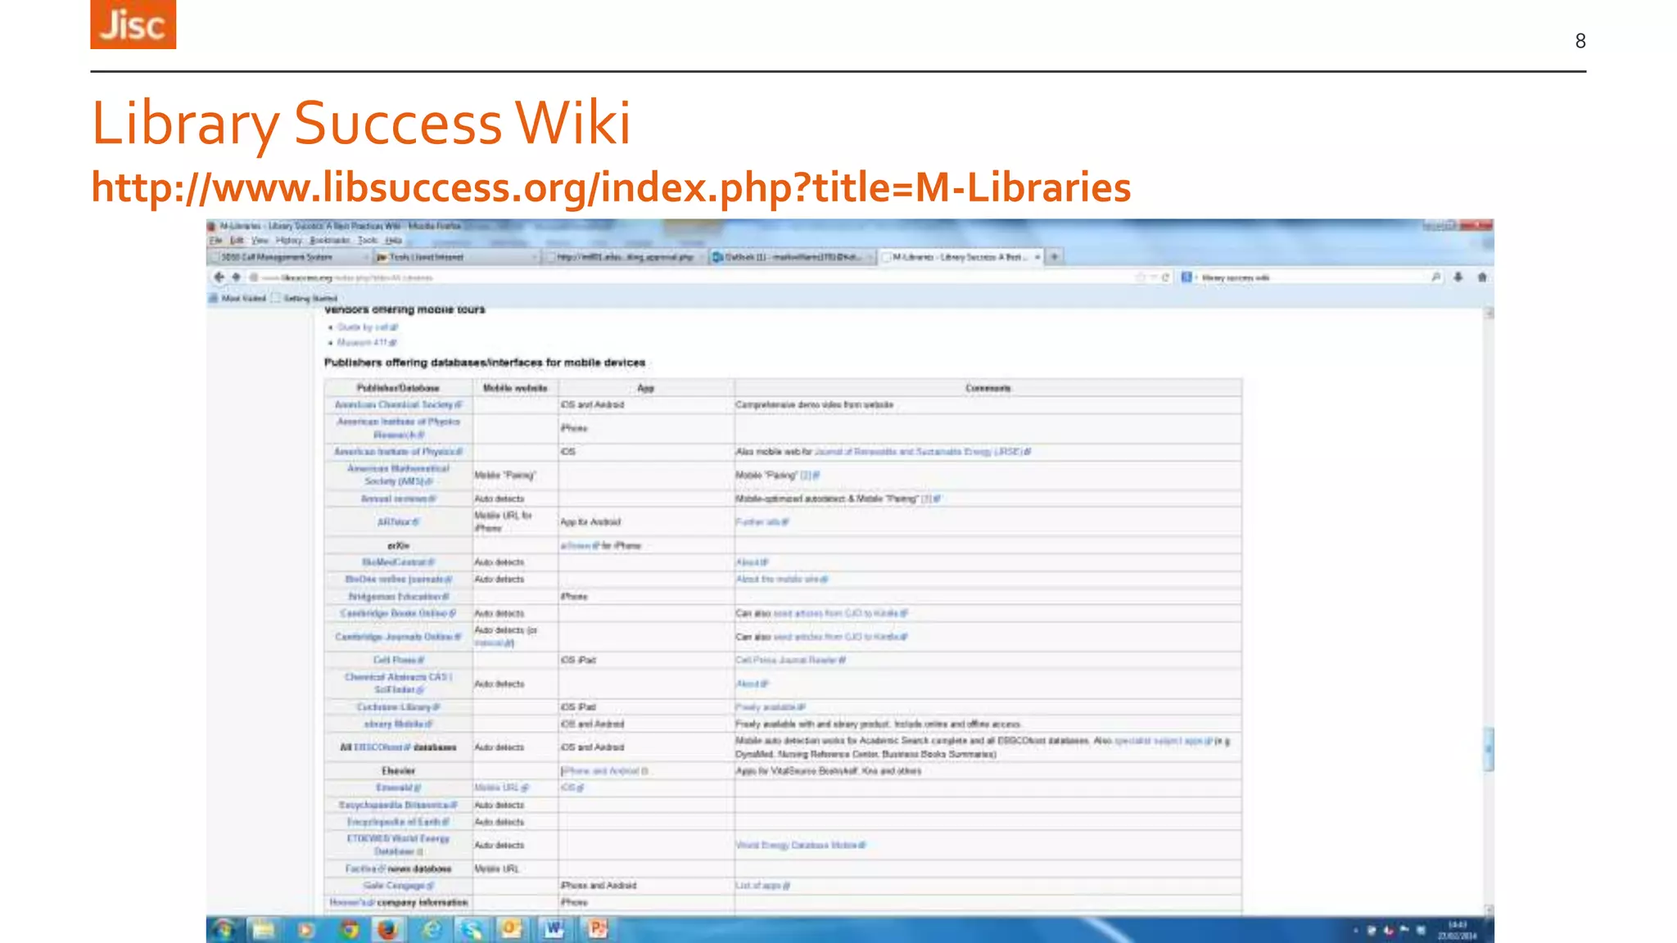The image size is (1677, 943).
Task: Click the taskbar clock showing time and date
Action: point(1458,930)
